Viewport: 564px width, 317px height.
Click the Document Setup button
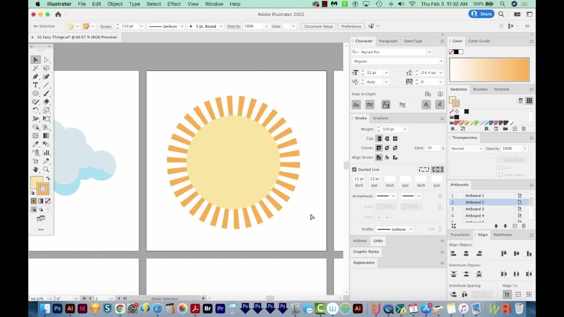[319, 26]
